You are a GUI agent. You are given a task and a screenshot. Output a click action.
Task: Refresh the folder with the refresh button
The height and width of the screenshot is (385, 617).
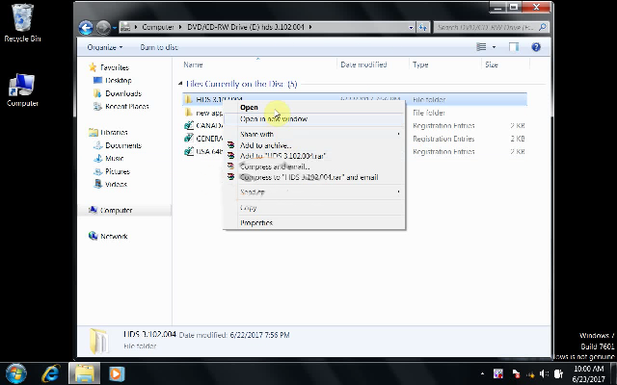[x=423, y=28]
